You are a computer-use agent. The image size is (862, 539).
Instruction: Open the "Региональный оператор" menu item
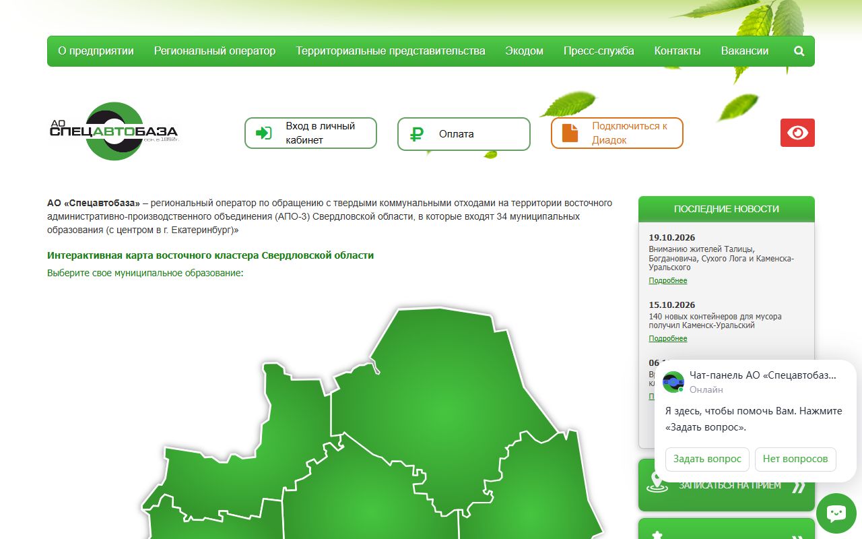pos(215,51)
